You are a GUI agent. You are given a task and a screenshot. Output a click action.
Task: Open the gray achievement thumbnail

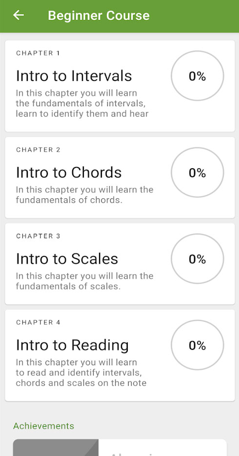[x=56, y=448]
